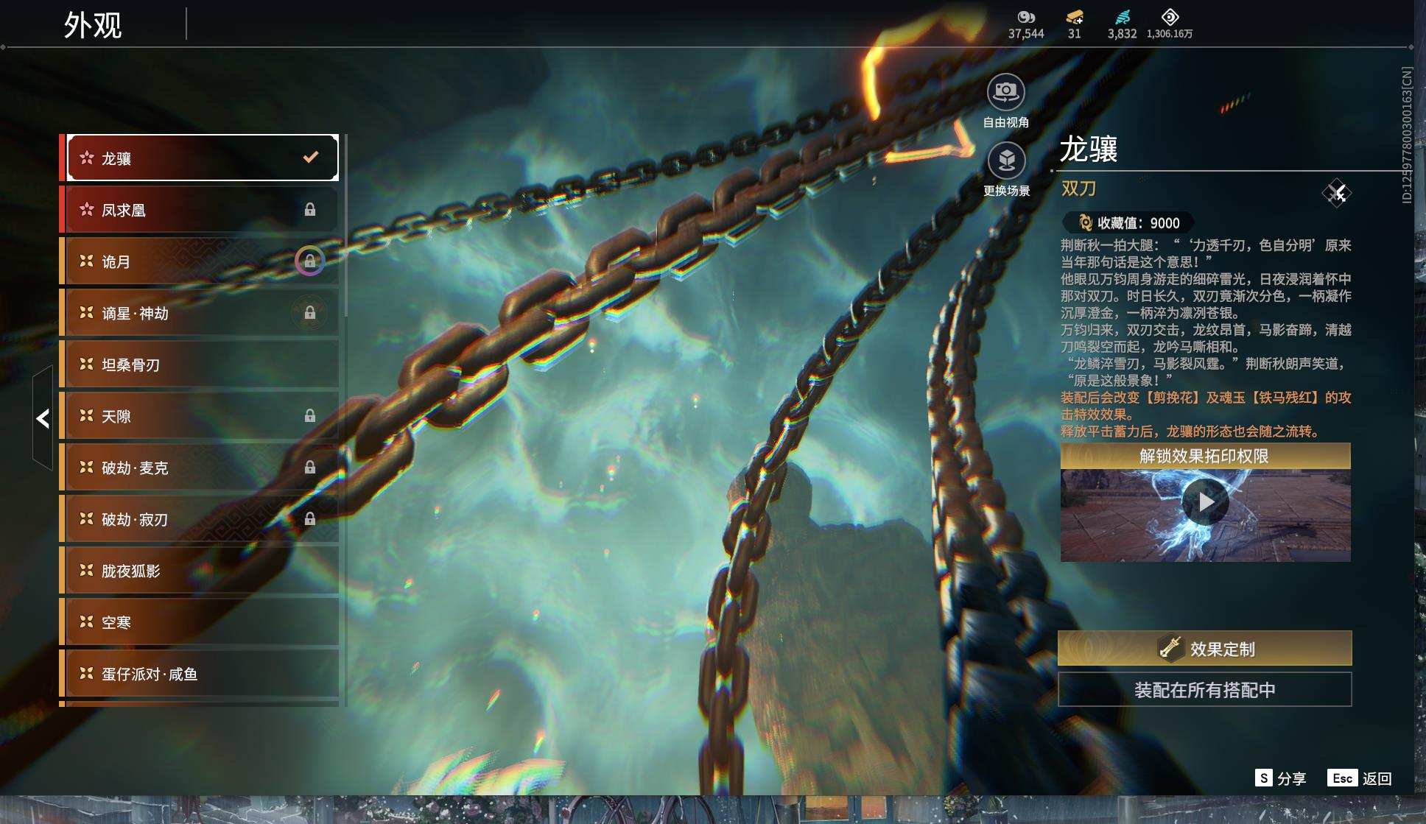Screen dimensions: 1426x824
Task: Select the 胧夜狐影 skin row
Action: (199, 571)
